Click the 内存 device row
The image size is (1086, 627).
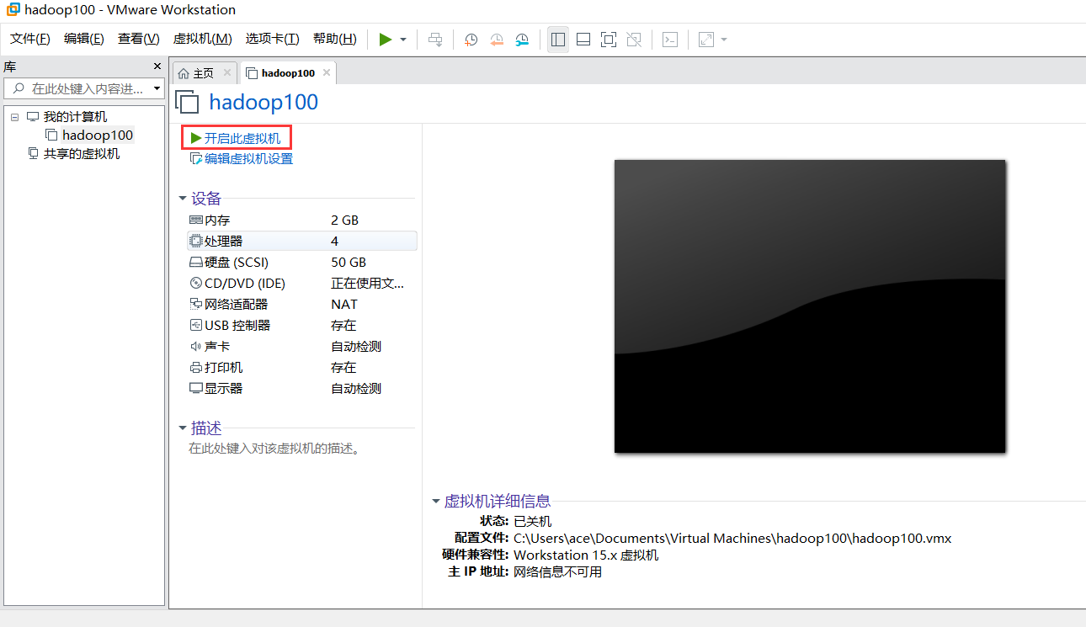pos(302,220)
